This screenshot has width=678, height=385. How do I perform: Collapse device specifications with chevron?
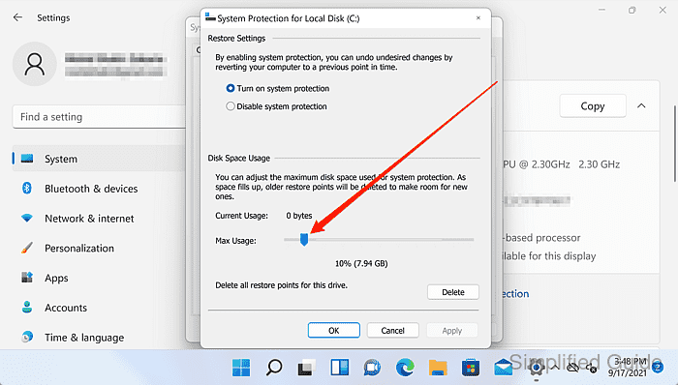click(x=641, y=105)
